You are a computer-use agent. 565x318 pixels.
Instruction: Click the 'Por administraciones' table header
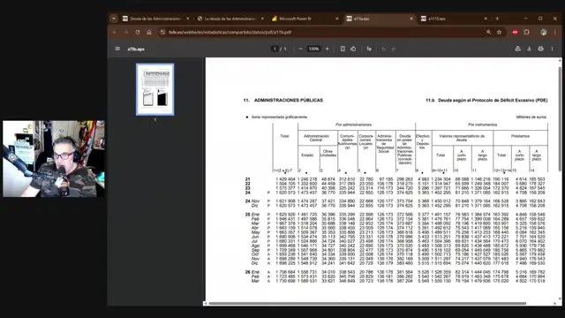[x=353, y=125]
